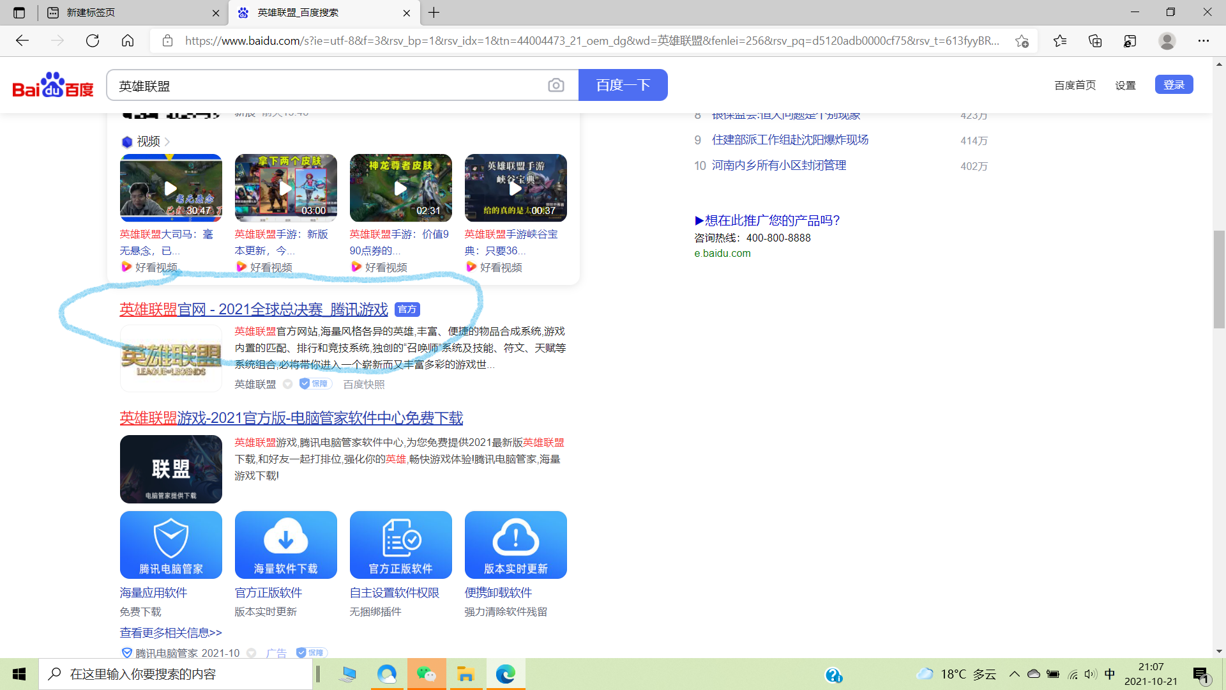This screenshot has height=690, width=1226.
Task: Close the 新建标签页 tab
Action: [216, 13]
